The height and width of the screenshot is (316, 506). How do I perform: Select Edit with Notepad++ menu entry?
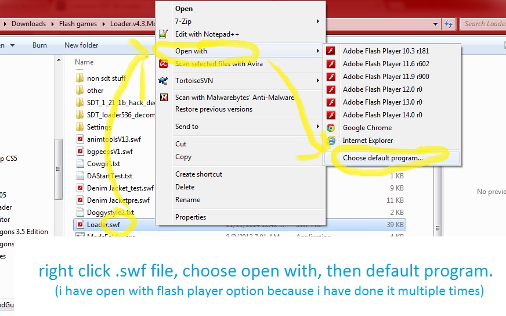click(x=207, y=34)
